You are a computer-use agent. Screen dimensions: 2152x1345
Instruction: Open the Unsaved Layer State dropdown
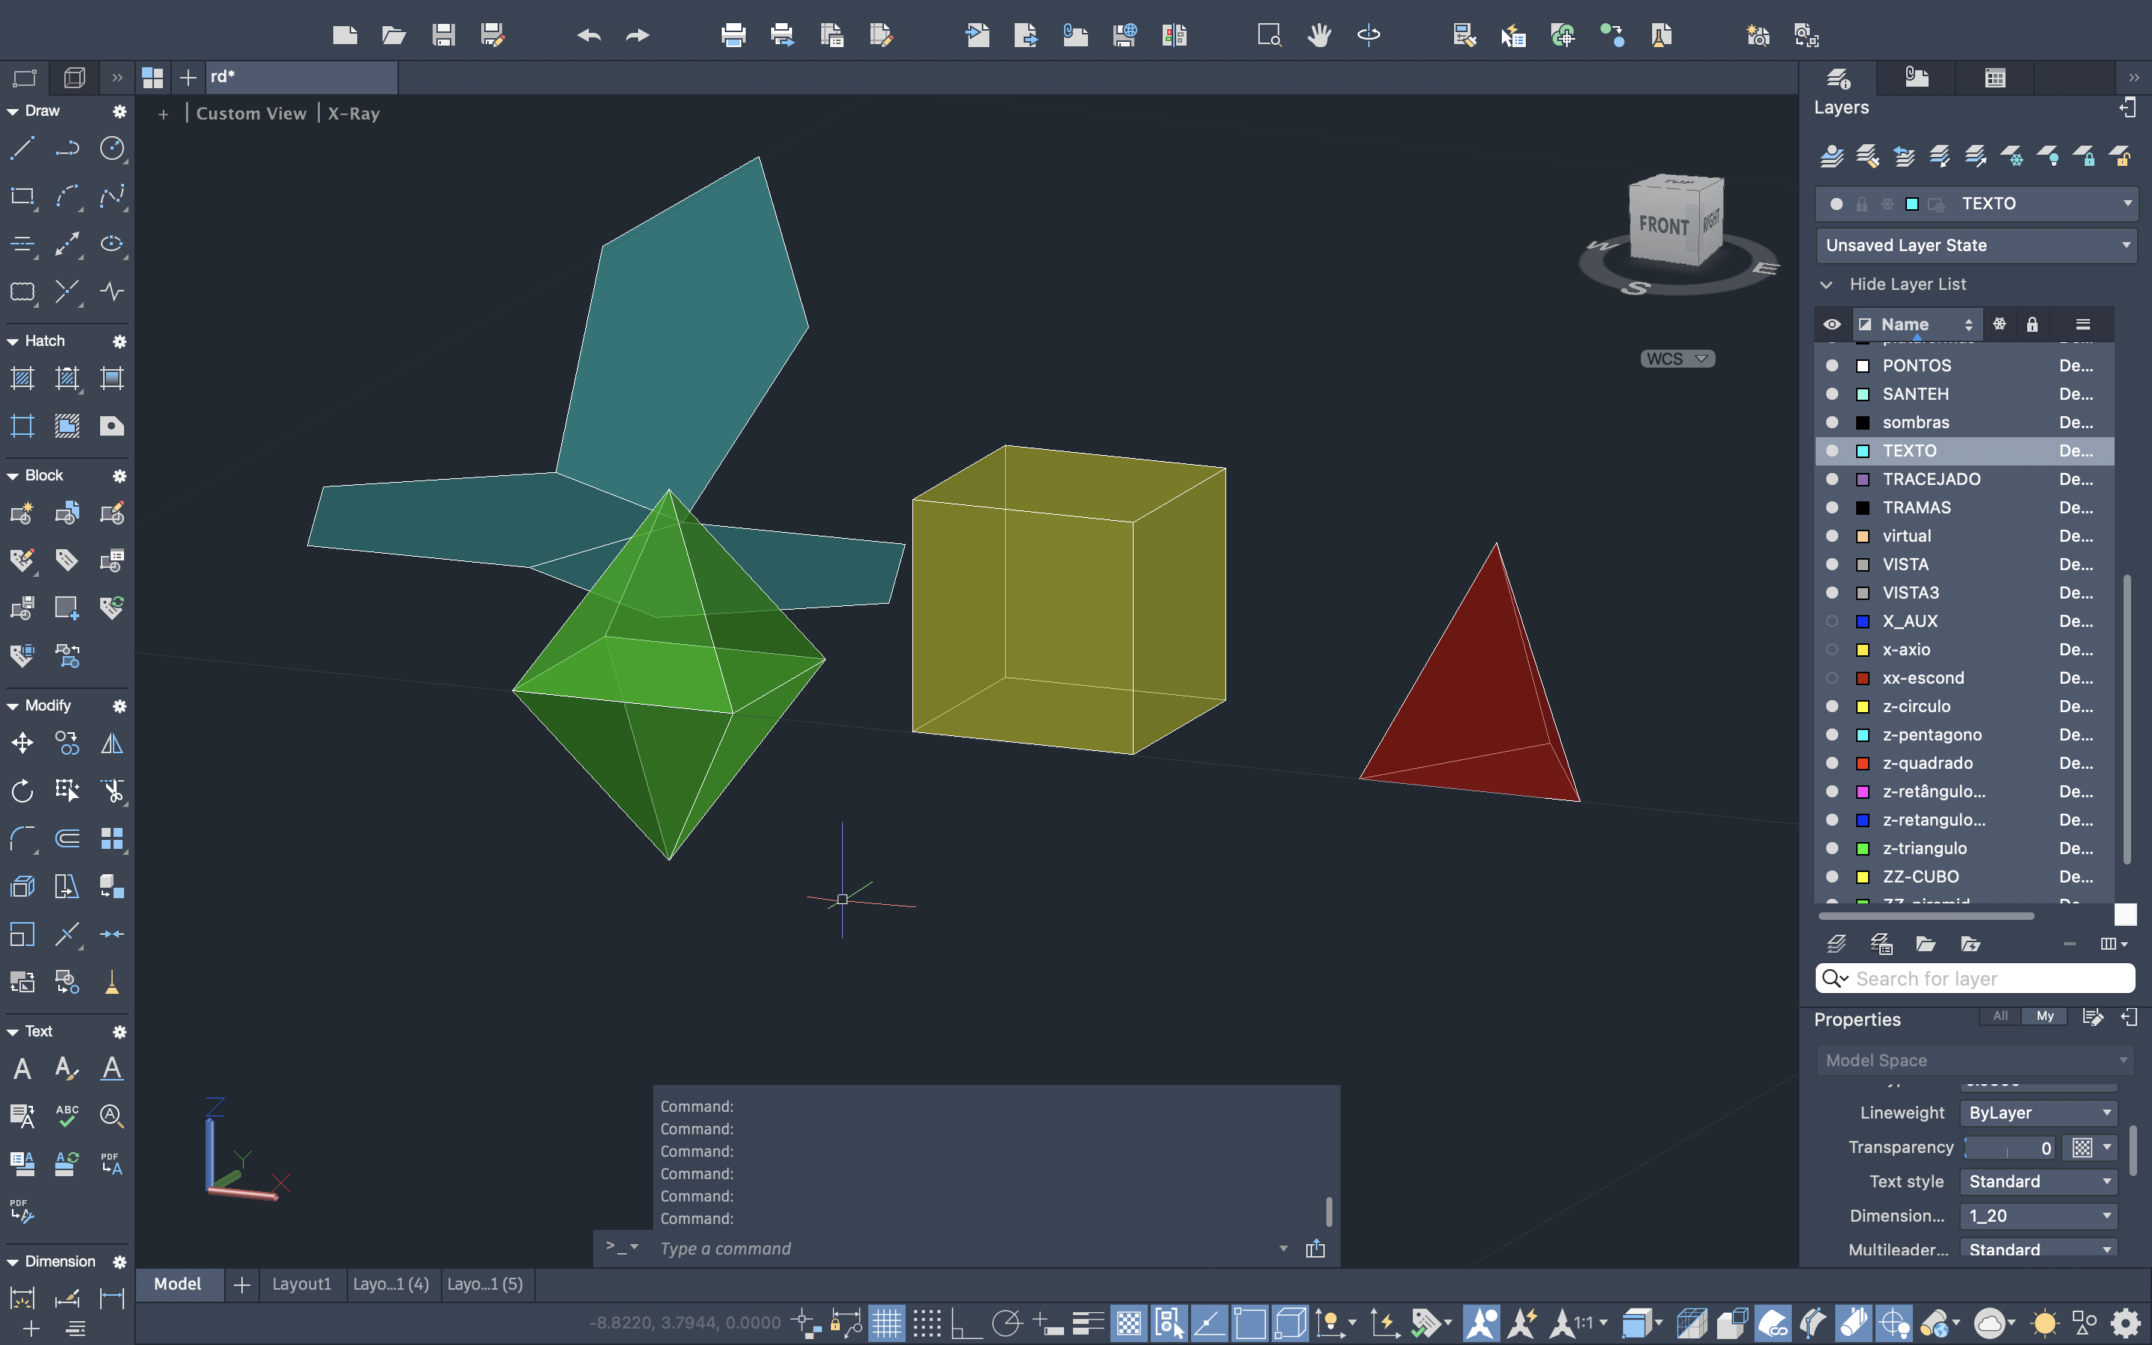click(1975, 246)
